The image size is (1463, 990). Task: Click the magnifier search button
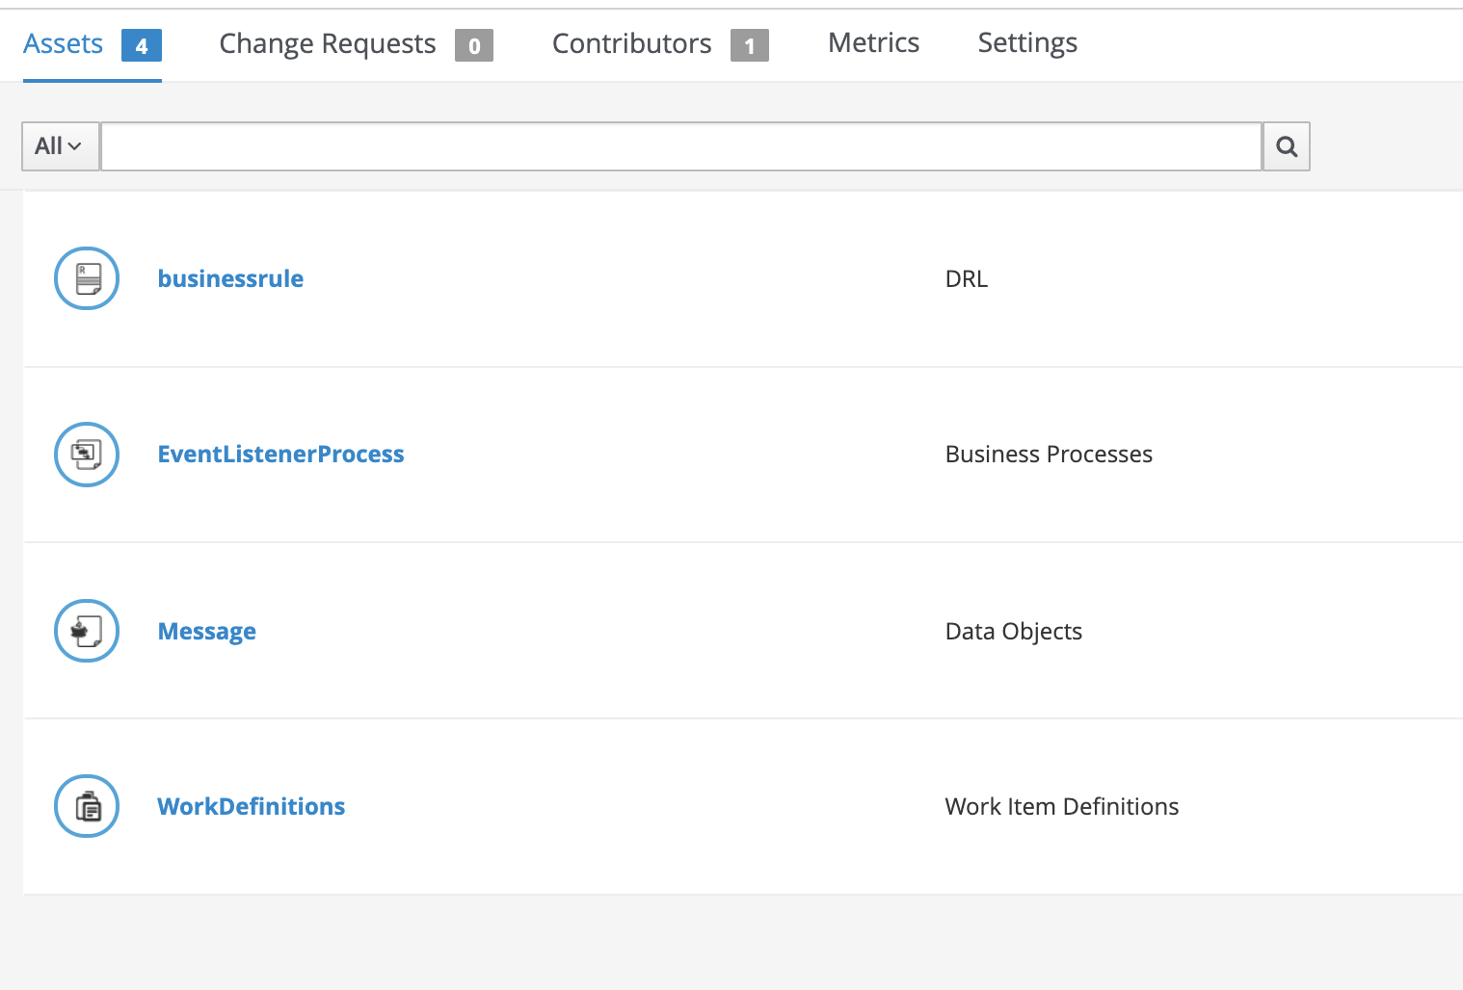coord(1287,146)
